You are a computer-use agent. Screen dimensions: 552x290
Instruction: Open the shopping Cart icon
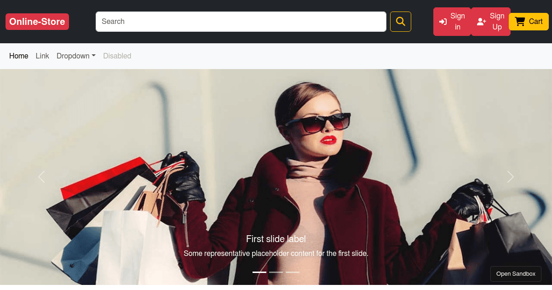520,22
